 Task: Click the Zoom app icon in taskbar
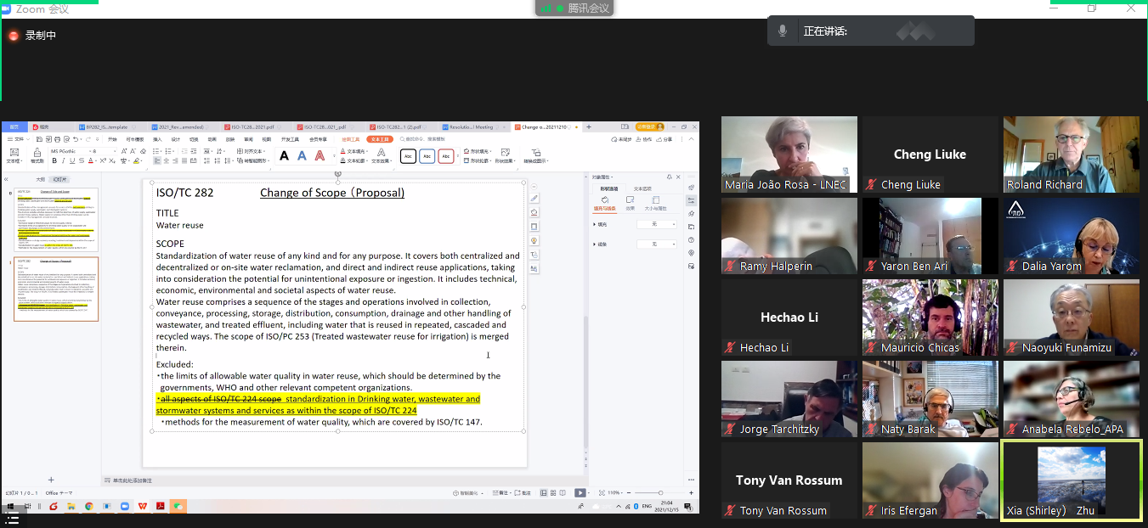(x=124, y=506)
